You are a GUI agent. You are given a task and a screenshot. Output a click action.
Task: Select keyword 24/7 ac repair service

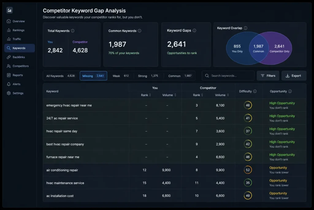[62, 118]
